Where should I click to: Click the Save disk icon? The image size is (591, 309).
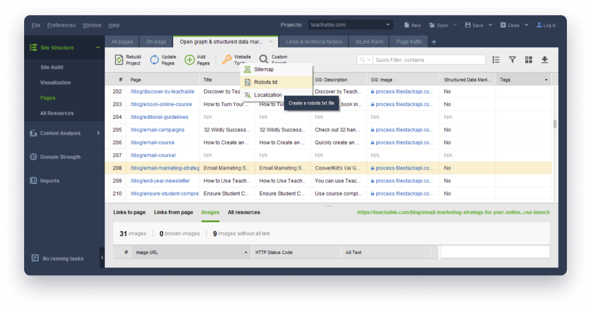click(468, 25)
